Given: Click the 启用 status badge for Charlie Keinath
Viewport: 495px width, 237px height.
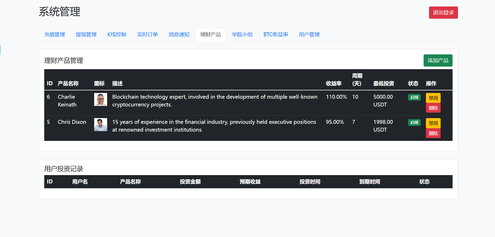Looking at the screenshot, I should [x=414, y=97].
